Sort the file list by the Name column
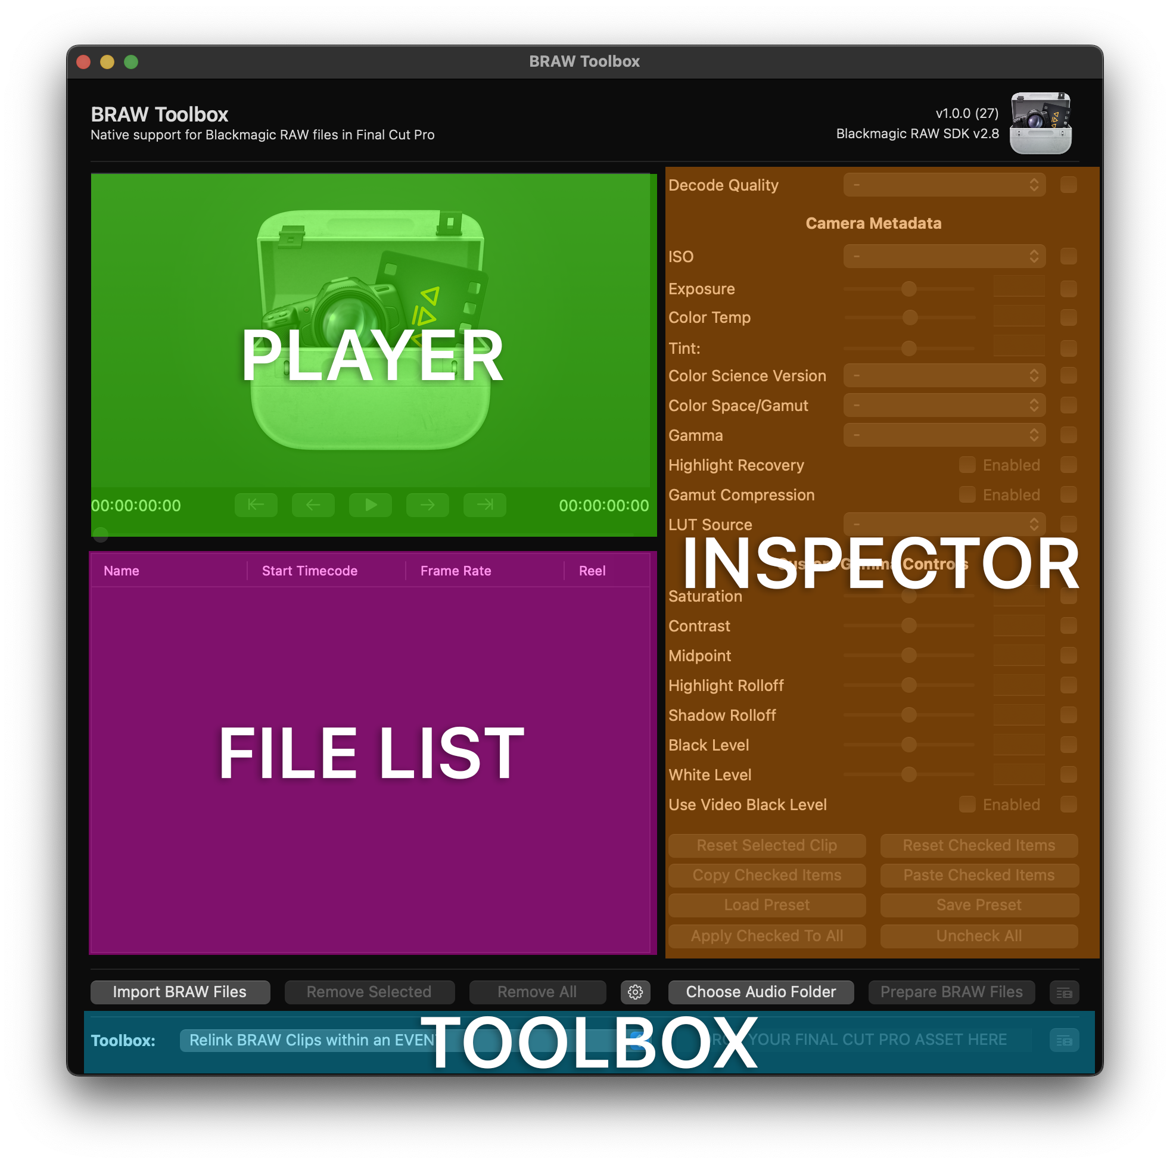Viewport: 1170px width, 1164px height. (121, 571)
